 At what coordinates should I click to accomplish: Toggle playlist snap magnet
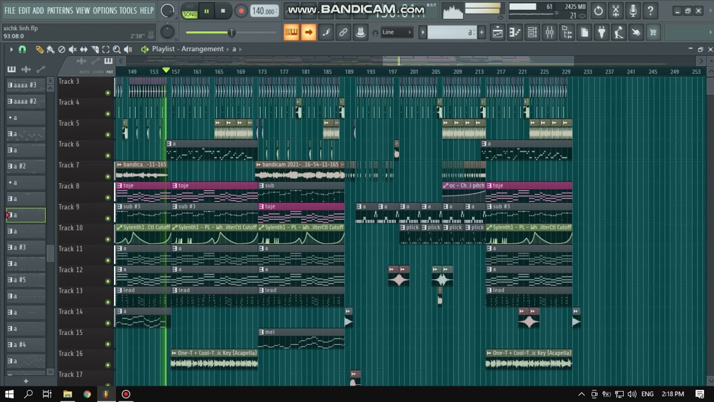[x=22, y=49]
